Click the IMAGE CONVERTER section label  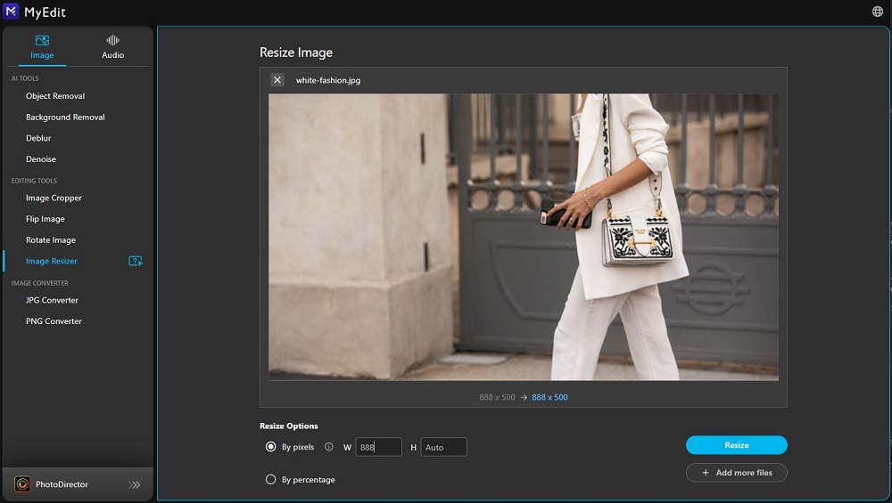coord(40,283)
